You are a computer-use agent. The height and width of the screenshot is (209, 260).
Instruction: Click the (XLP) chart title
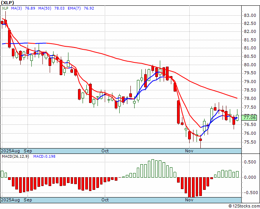(x=8, y=3)
